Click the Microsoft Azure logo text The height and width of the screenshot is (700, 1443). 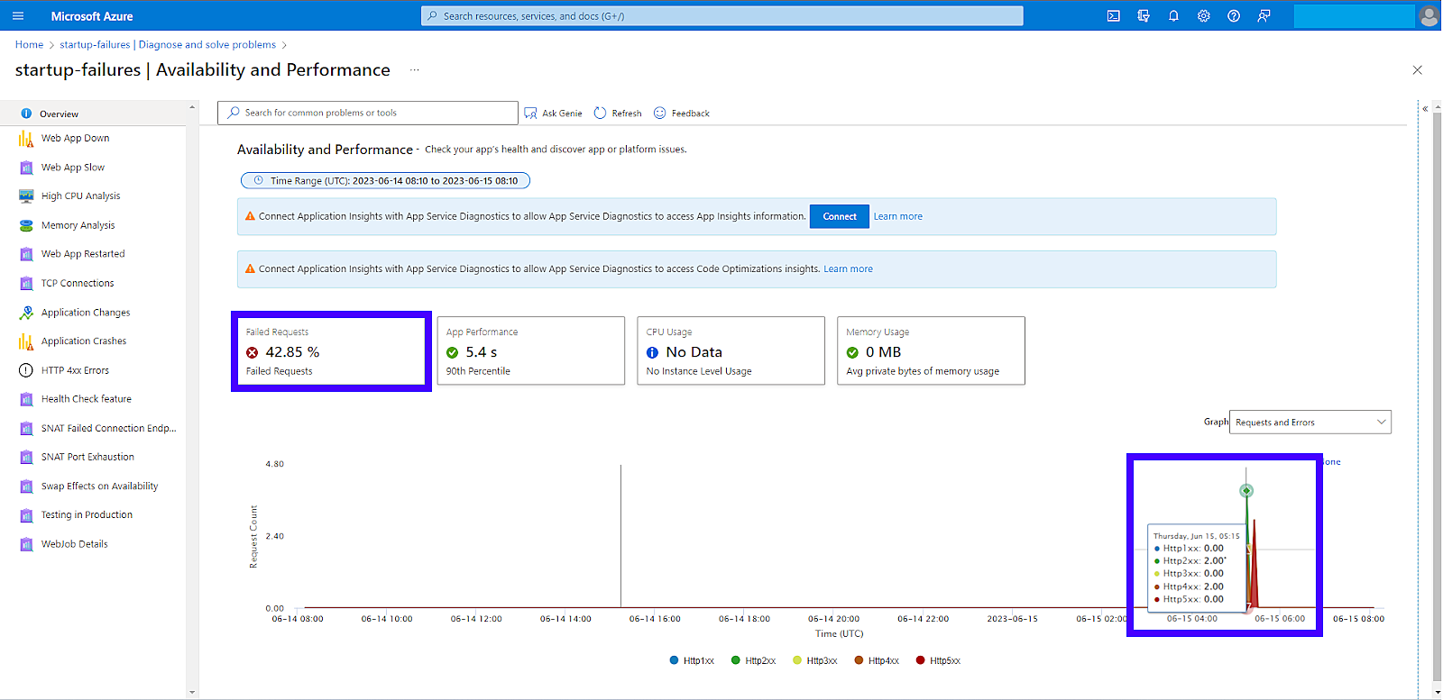coord(92,16)
